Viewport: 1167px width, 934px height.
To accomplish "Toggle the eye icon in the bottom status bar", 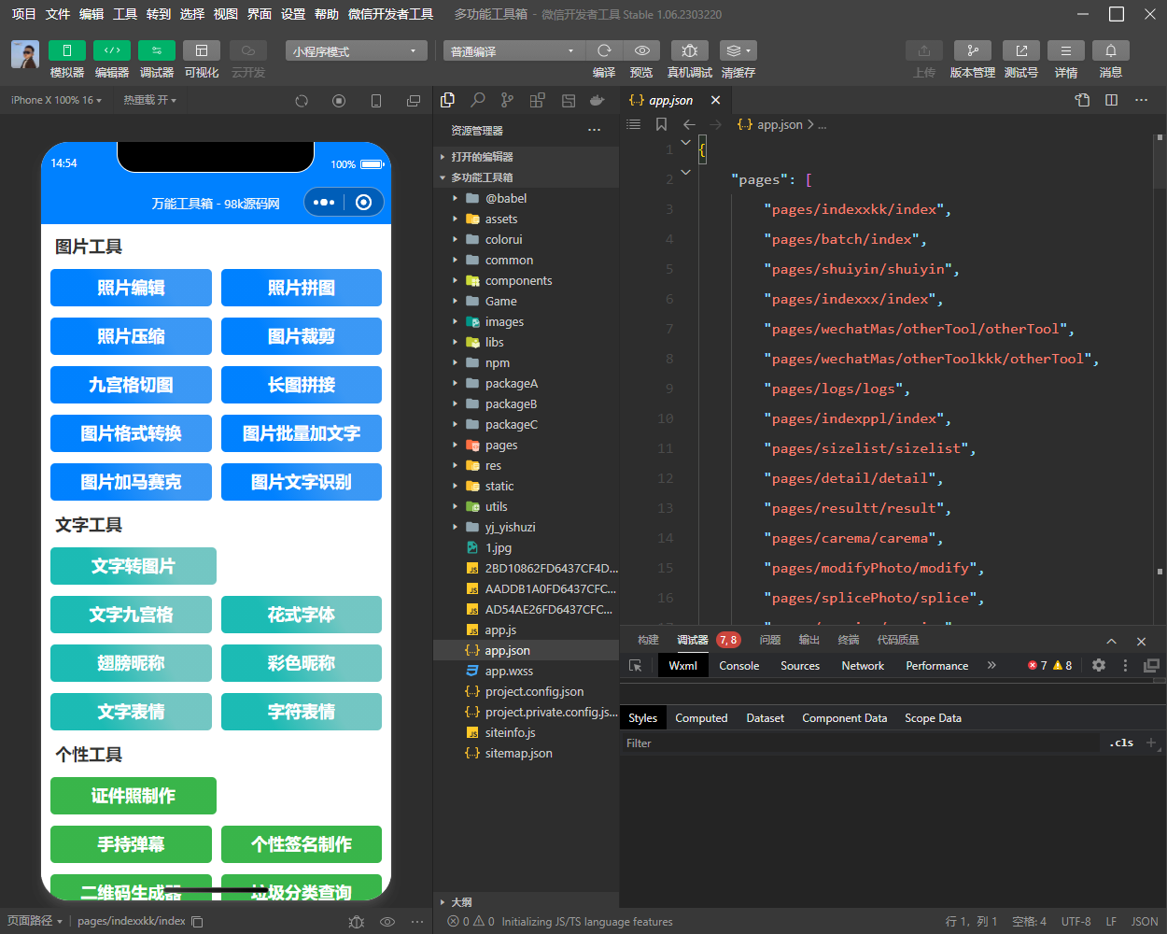I will click(x=387, y=921).
